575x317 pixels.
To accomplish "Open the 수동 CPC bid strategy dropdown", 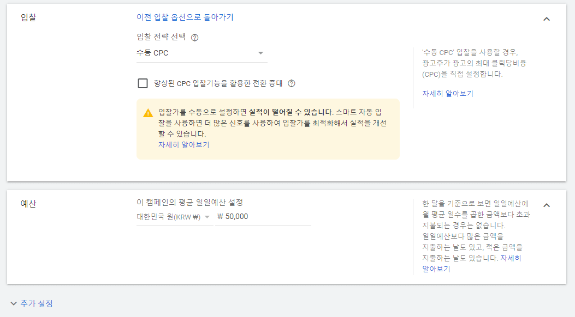I will (202, 53).
